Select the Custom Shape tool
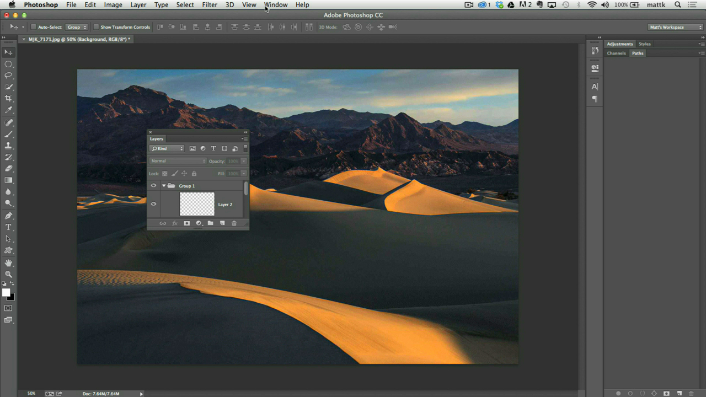The image size is (706, 397). [x=8, y=250]
